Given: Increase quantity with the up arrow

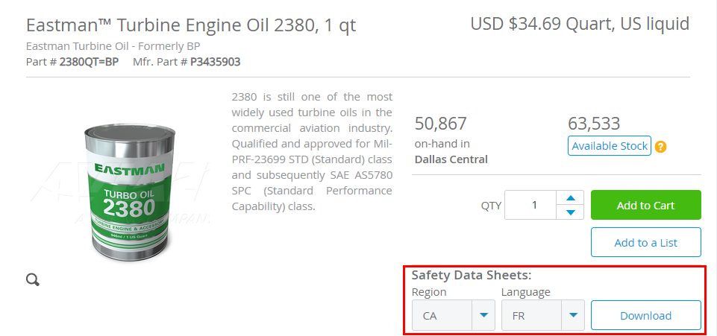Looking at the screenshot, I should tap(571, 198).
